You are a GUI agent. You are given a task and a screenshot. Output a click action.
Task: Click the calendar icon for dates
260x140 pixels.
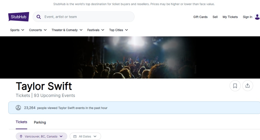pyautogui.click(x=75, y=136)
